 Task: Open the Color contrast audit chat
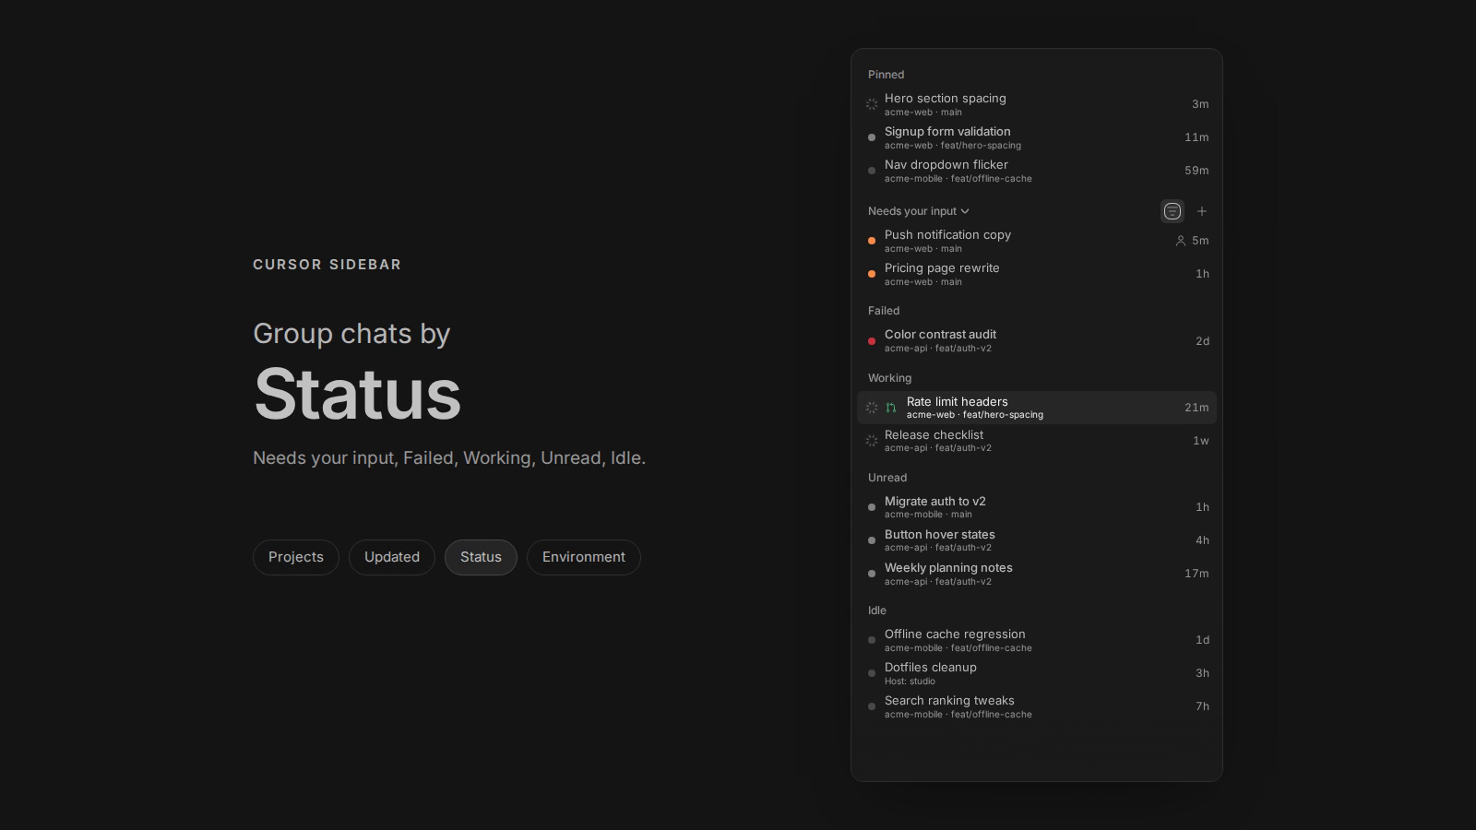[1037, 341]
